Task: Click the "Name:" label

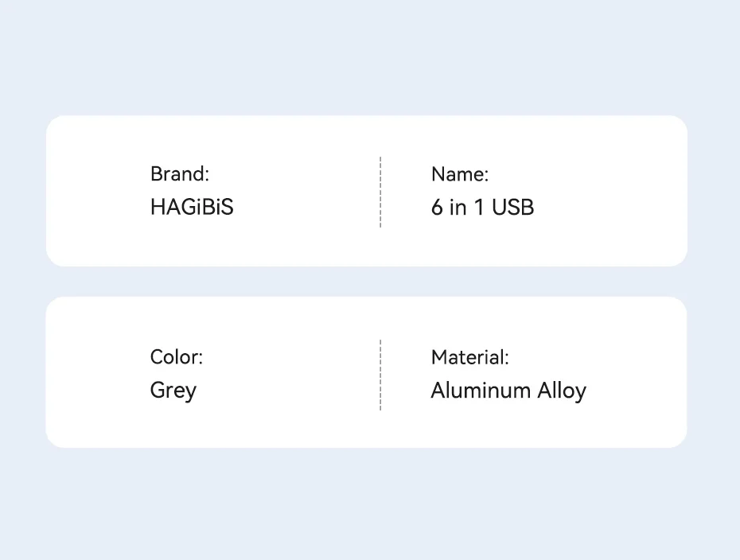Action: (x=460, y=174)
